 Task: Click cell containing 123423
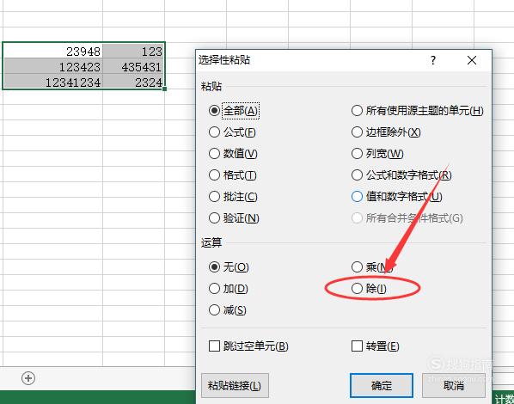point(52,66)
